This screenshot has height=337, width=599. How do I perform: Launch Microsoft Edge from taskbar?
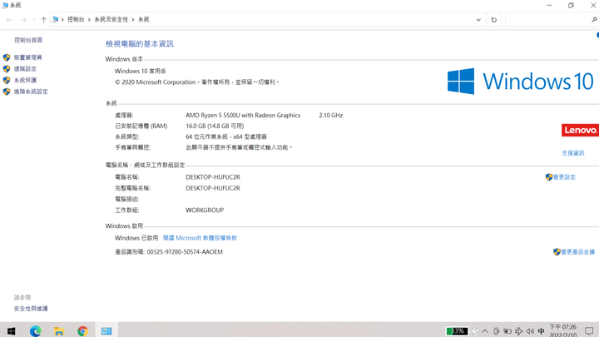[36, 331]
